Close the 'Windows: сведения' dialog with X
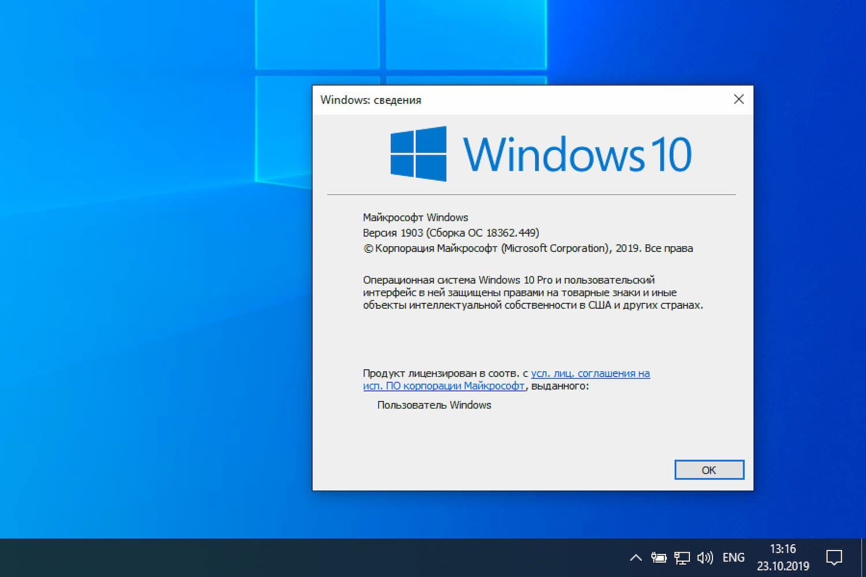866x577 pixels. point(738,99)
